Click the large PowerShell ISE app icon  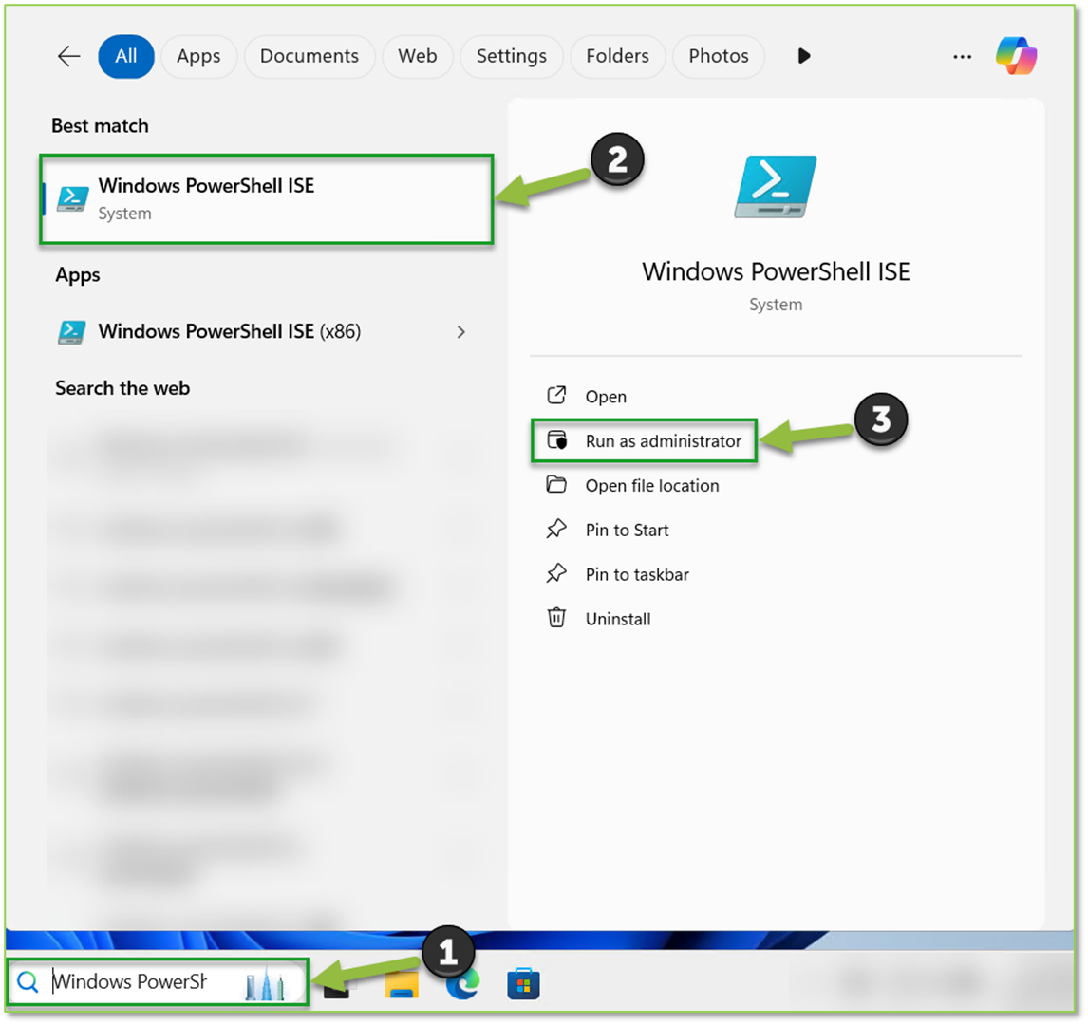[x=776, y=187]
